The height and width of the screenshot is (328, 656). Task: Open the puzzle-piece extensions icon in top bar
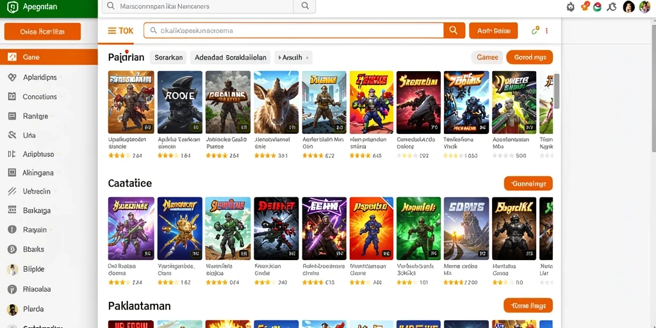pyautogui.click(x=612, y=6)
